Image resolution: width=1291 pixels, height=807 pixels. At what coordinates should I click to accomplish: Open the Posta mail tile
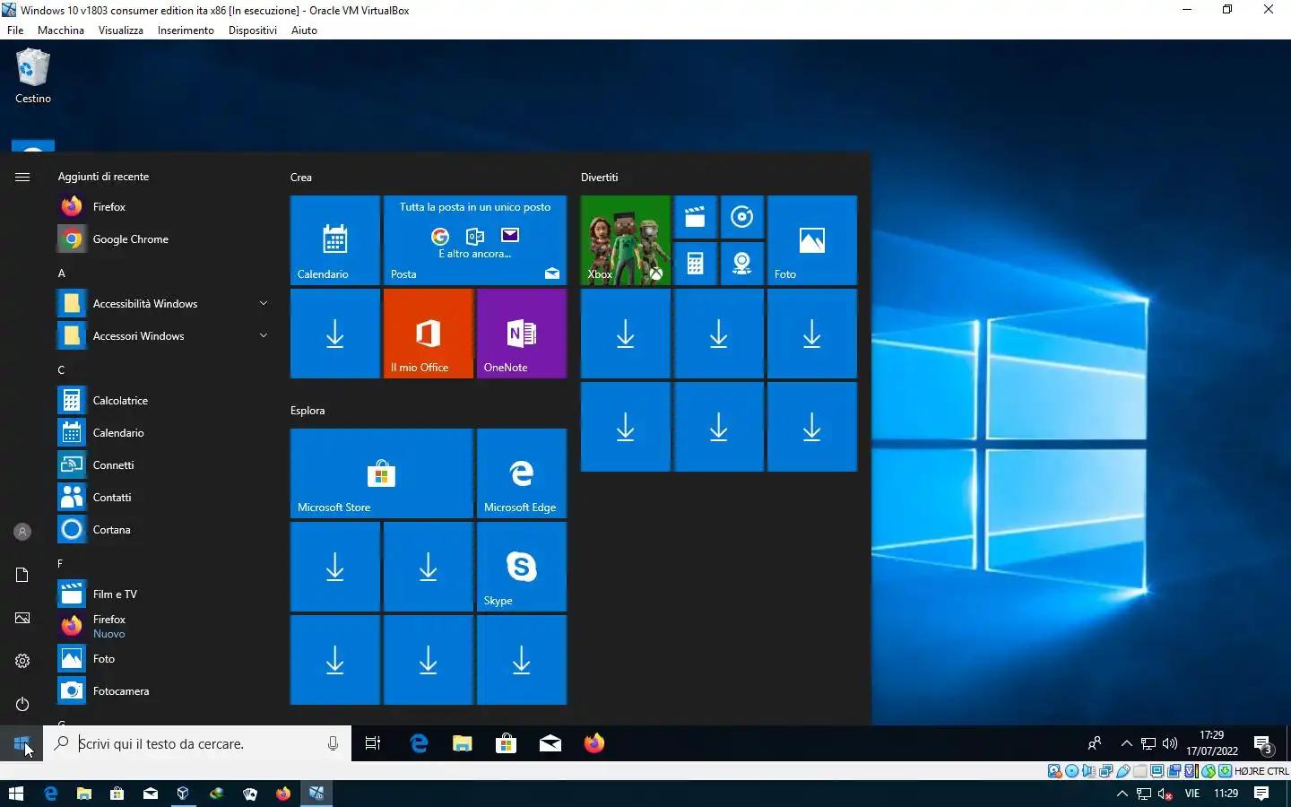(x=475, y=239)
